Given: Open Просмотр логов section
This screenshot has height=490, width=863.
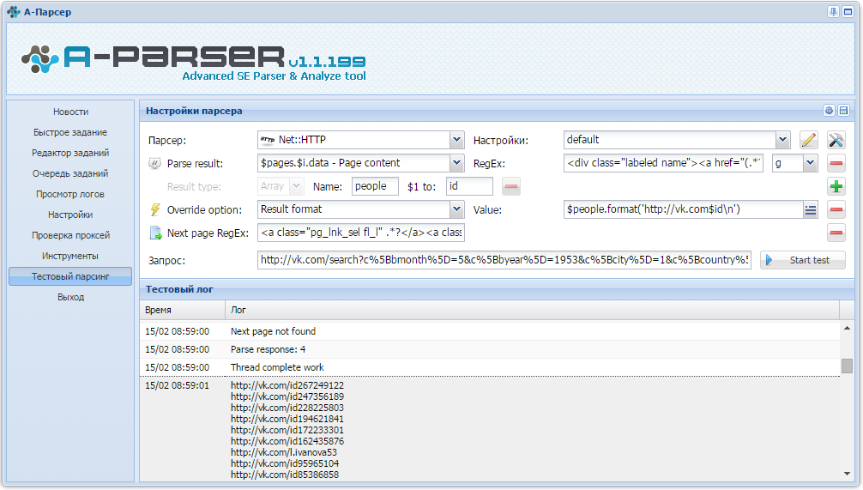Looking at the screenshot, I should [70, 194].
